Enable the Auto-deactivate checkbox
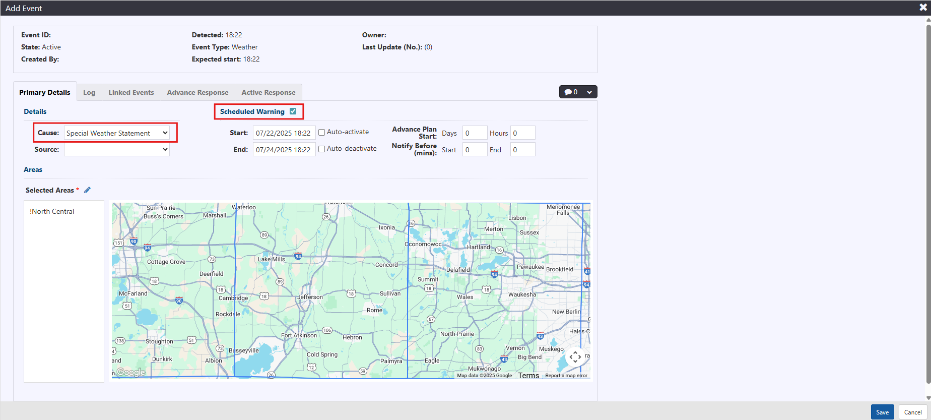 (x=322, y=149)
